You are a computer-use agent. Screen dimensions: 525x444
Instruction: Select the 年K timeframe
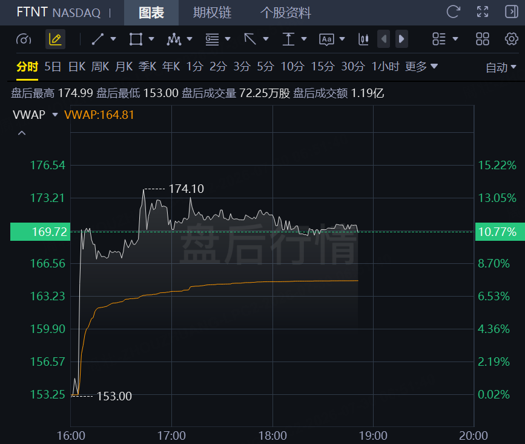(x=171, y=67)
